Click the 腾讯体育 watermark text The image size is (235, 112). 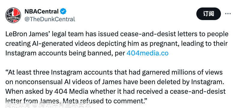tap(18, 105)
